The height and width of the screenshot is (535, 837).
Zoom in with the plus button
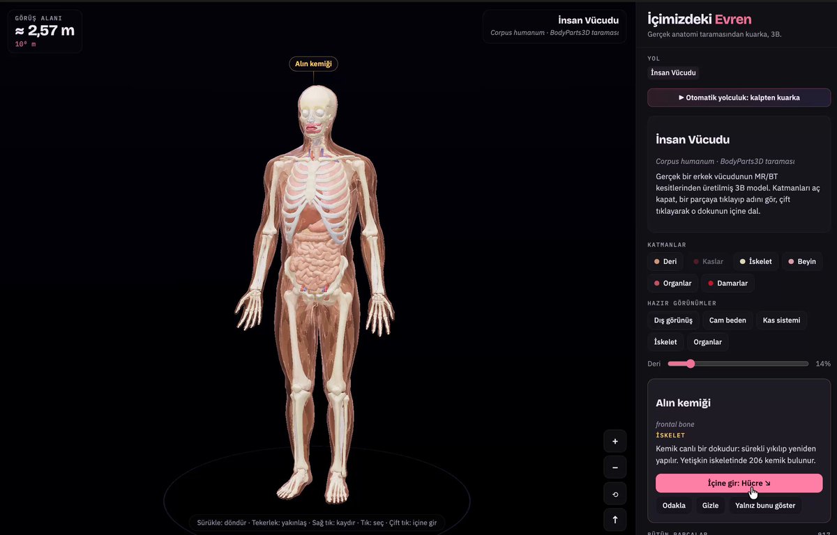(x=614, y=441)
